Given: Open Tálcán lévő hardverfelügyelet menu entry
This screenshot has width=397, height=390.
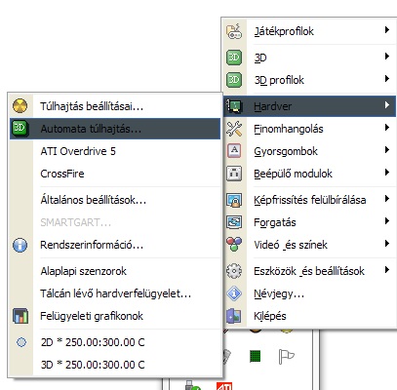Looking at the screenshot, I should (115, 293).
